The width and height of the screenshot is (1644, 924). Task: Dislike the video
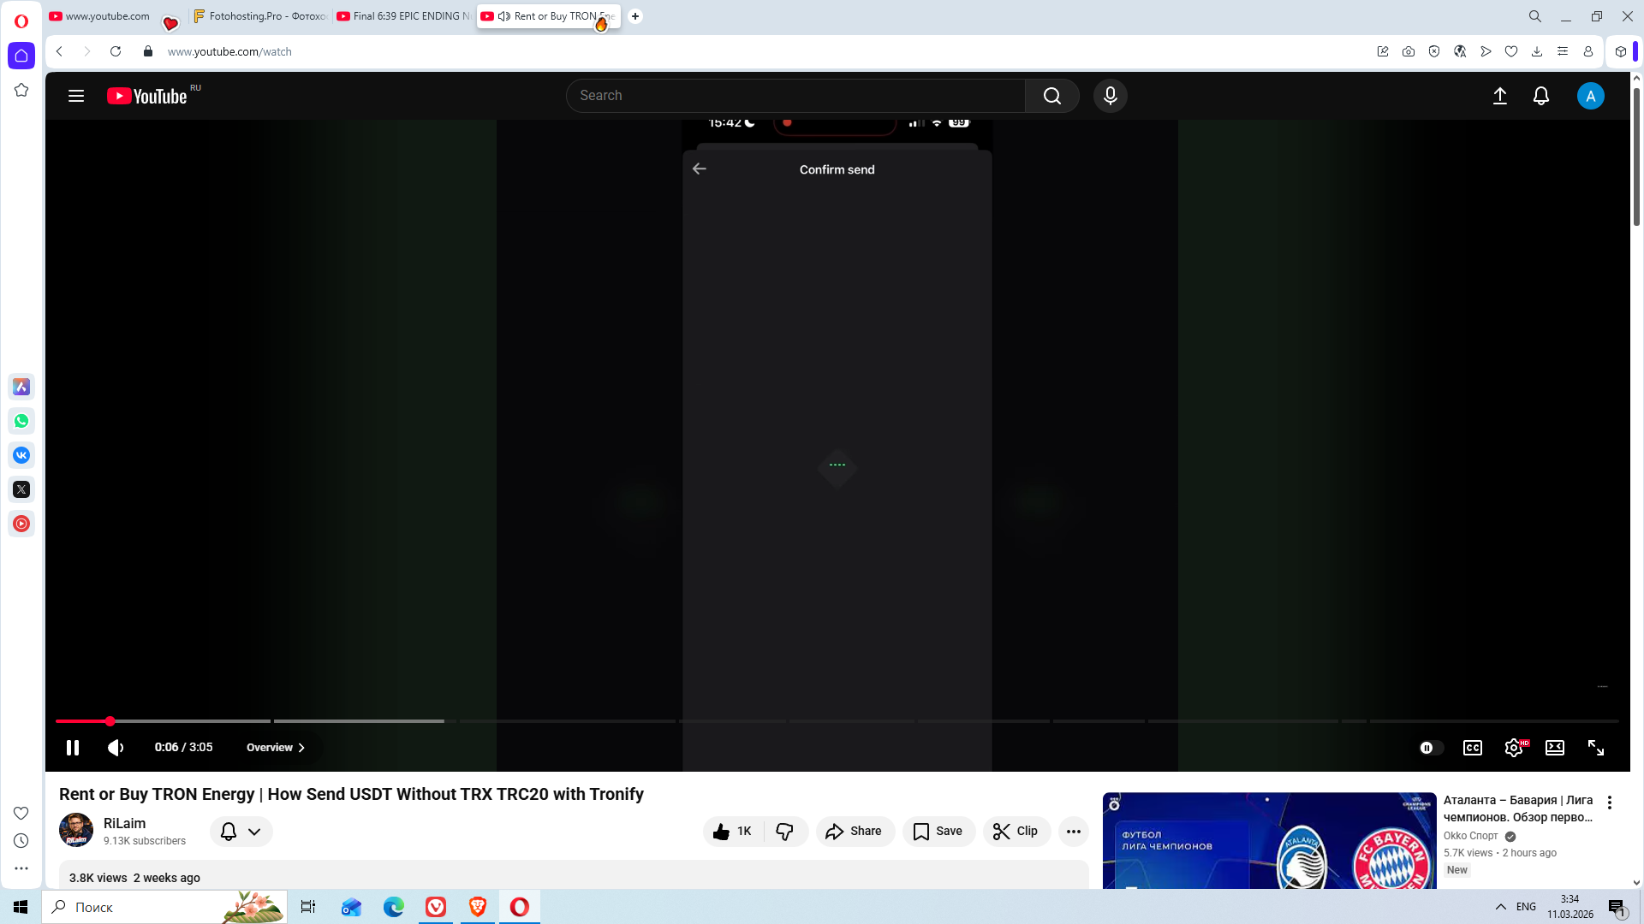click(x=784, y=832)
